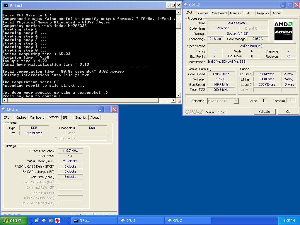Screen dimensions: 300x225
Task: Open the Memory tab in top CPU-Z window
Action: (236, 13)
